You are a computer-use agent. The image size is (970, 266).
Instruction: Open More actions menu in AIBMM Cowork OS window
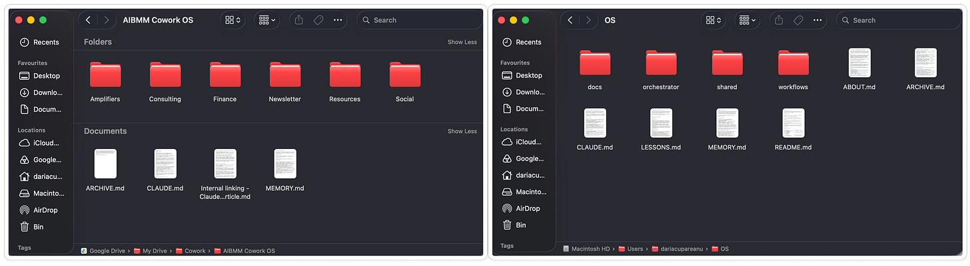tap(338, 20)
